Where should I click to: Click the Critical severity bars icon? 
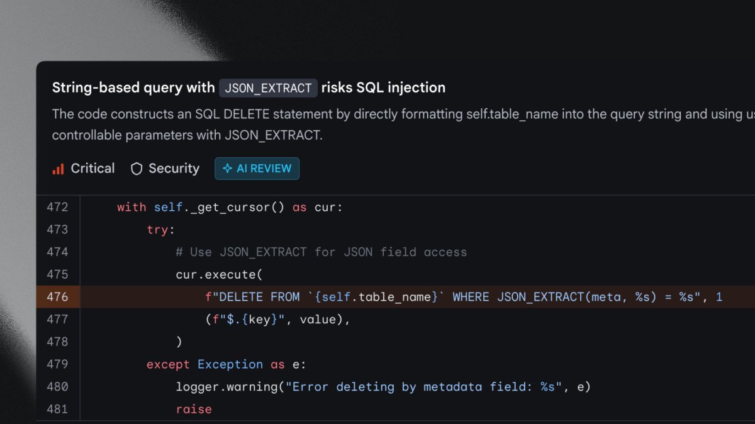point(58,169)
